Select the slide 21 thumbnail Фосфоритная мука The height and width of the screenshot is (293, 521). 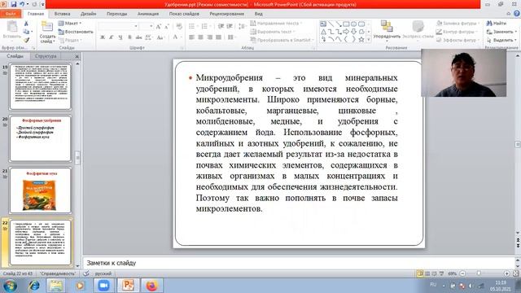click(x=41, y=190)
